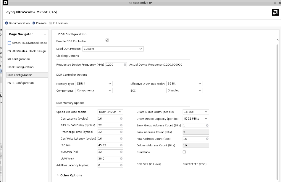281x182 pixels.
Task: Clear the tFAW value icon
Action: pyautogui.click(x=121, y=159)
